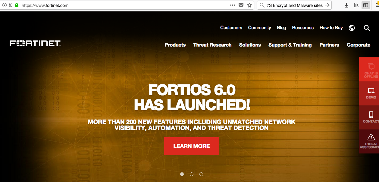This screenshot has height=182, width=379.
Task: Open the page actions ellipsis menu
Action: (233, 5)
